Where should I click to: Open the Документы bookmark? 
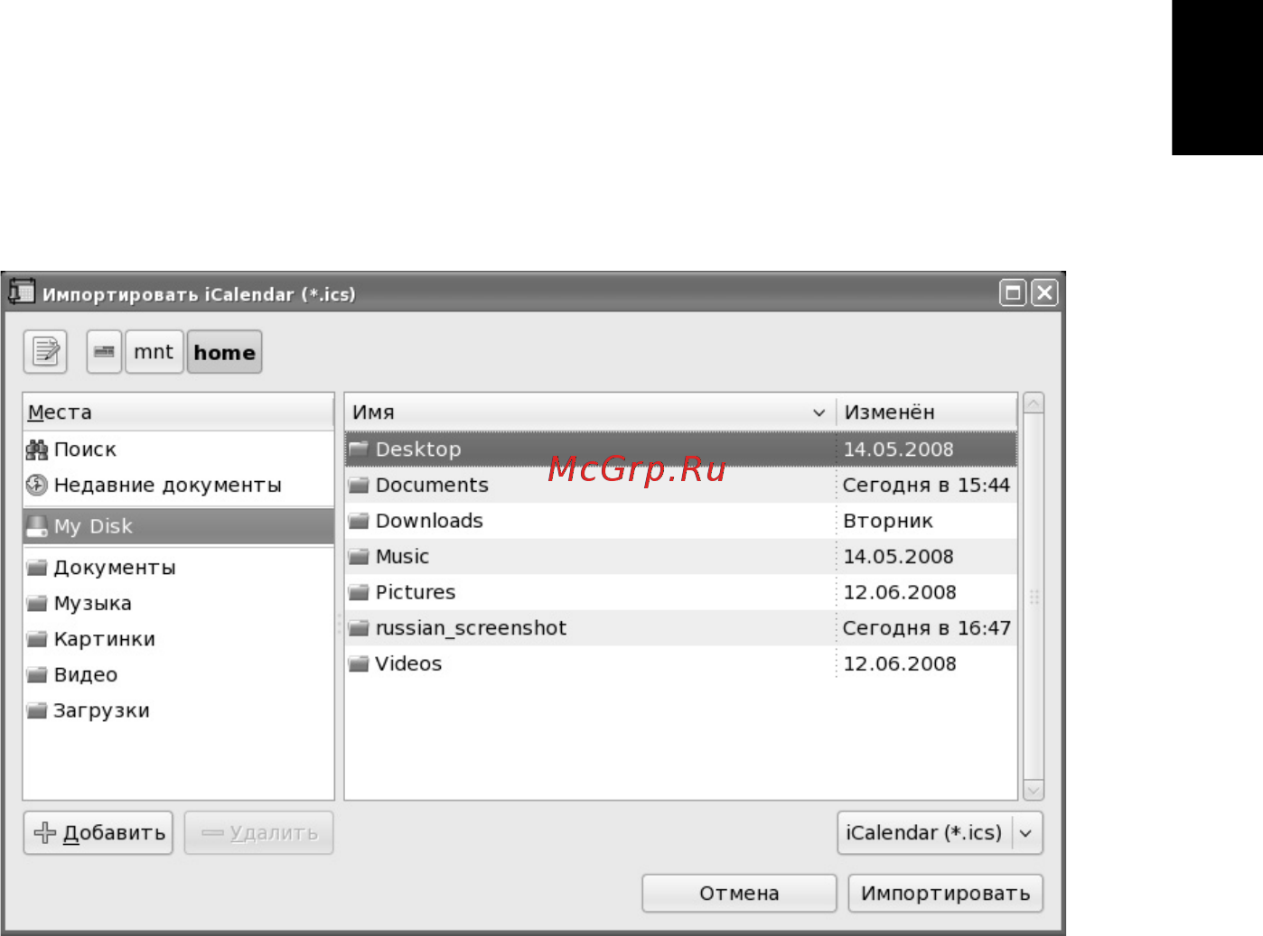(179, 568)
